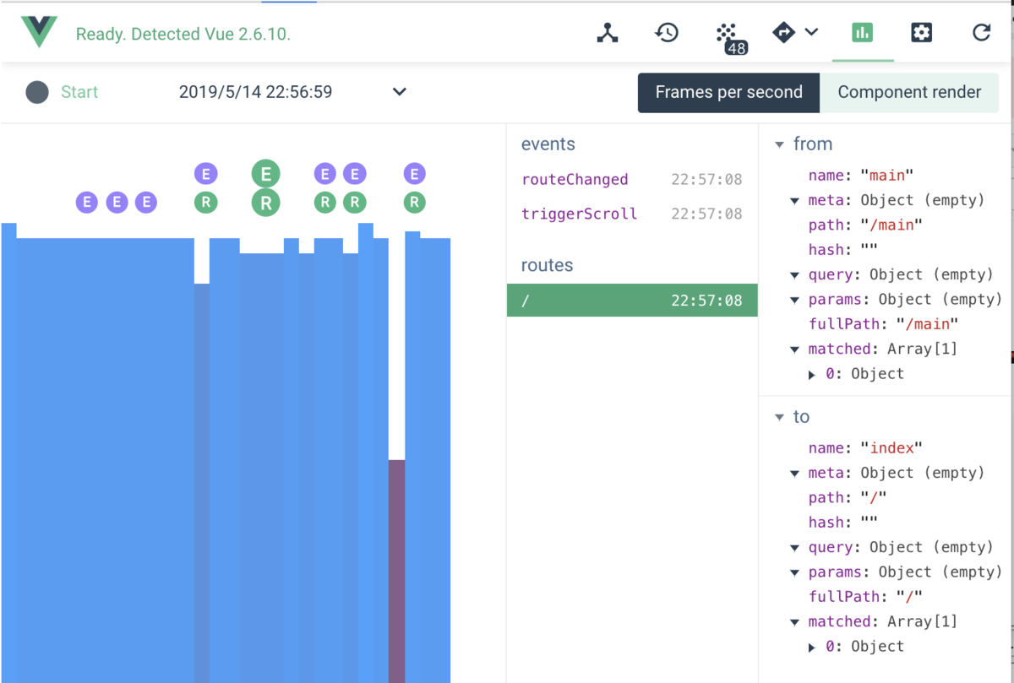Click the name value "main"

tap(888, 176)
